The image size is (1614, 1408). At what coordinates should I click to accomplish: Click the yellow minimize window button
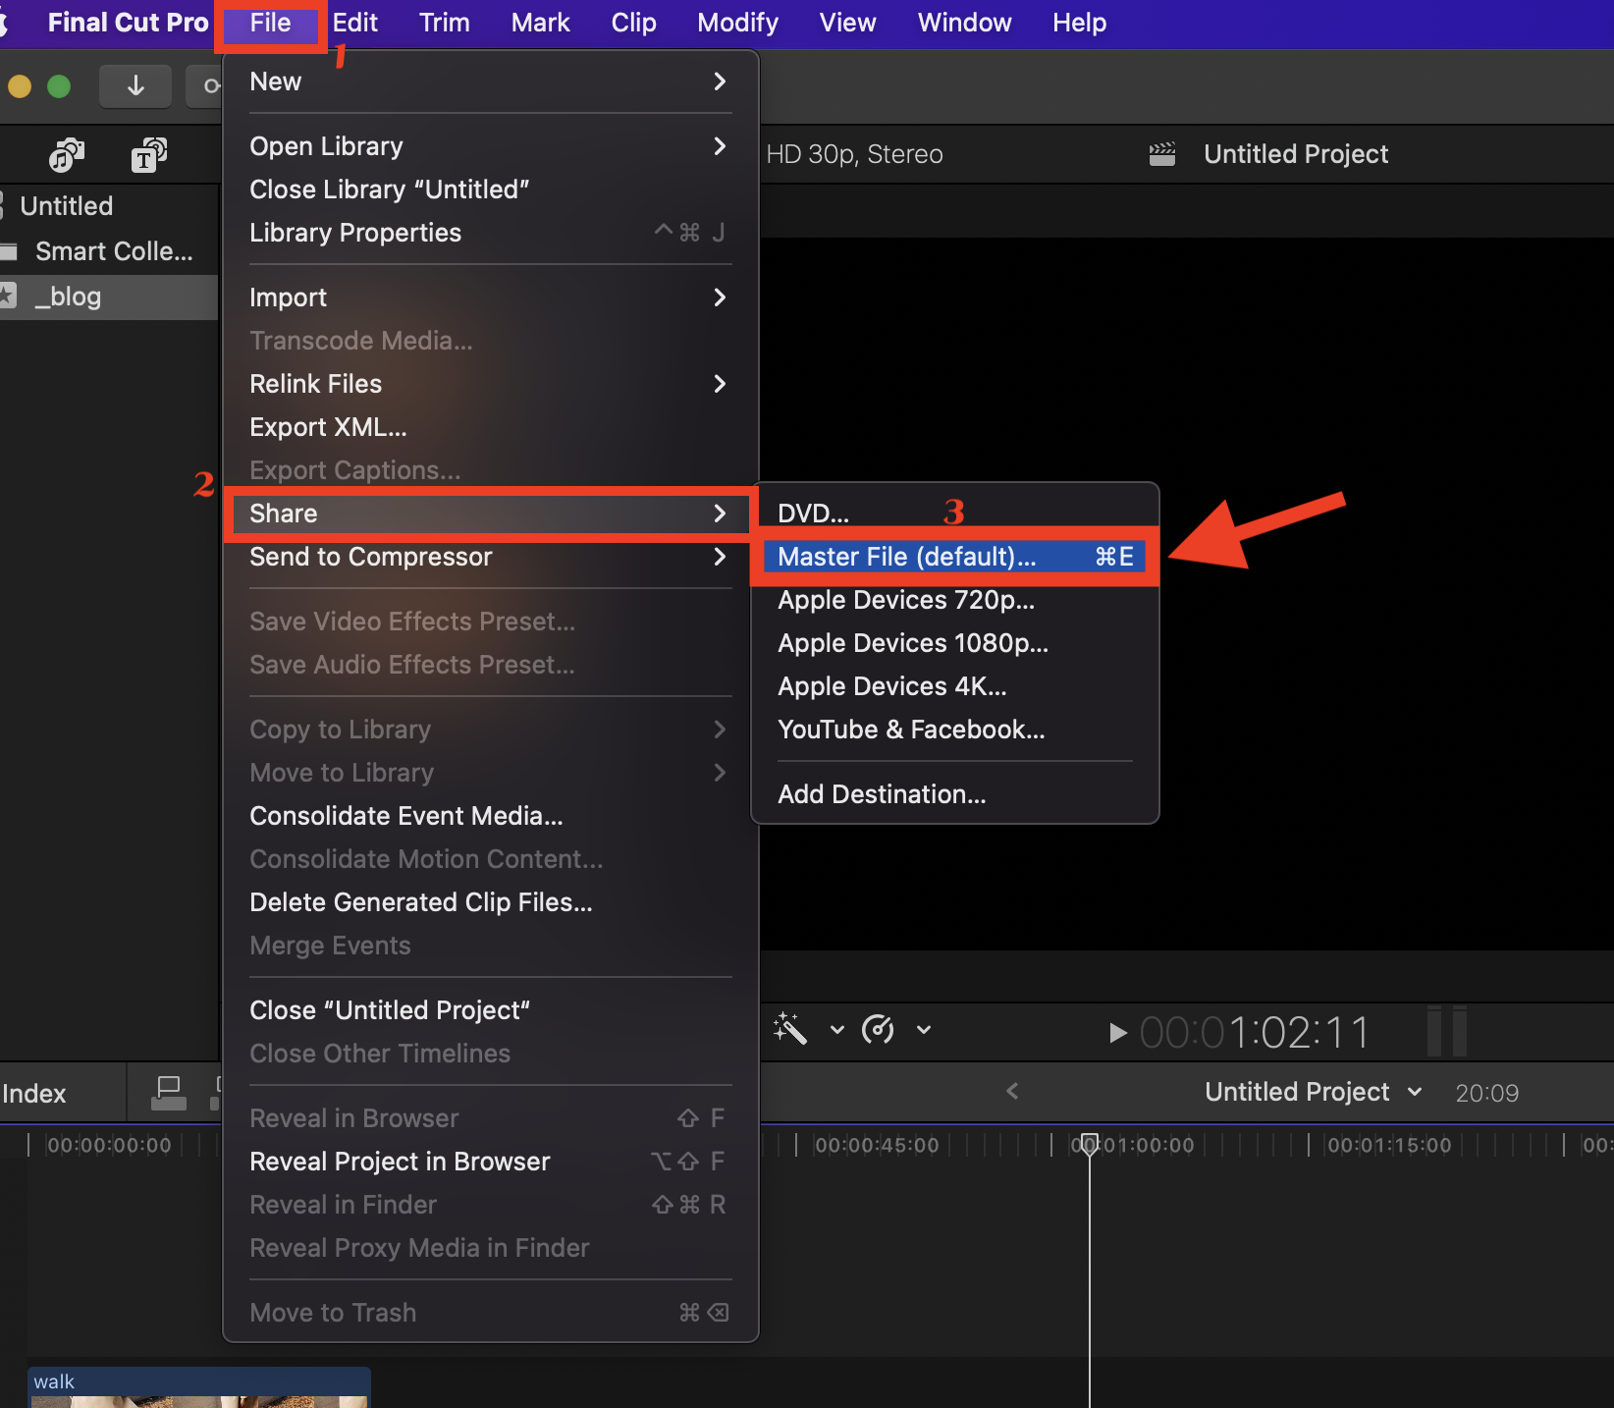click(x=20, y=86)
